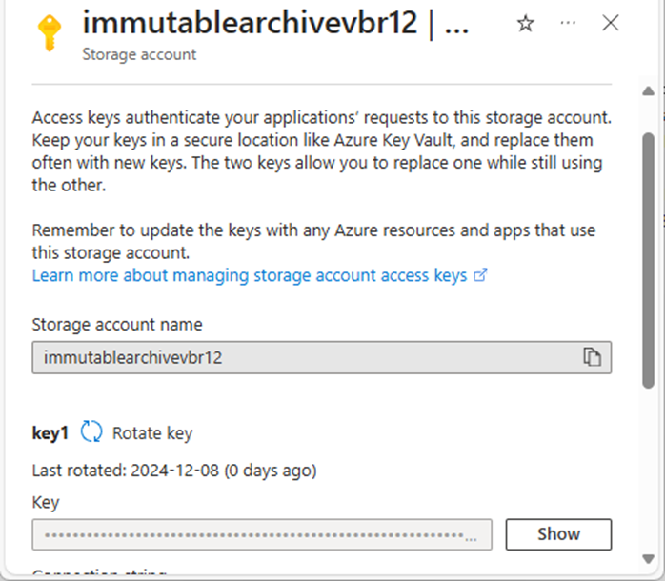Open Learn more about managing access keys link
The height and width of the screenshot is (581, 665).
(x=250, y=275)
